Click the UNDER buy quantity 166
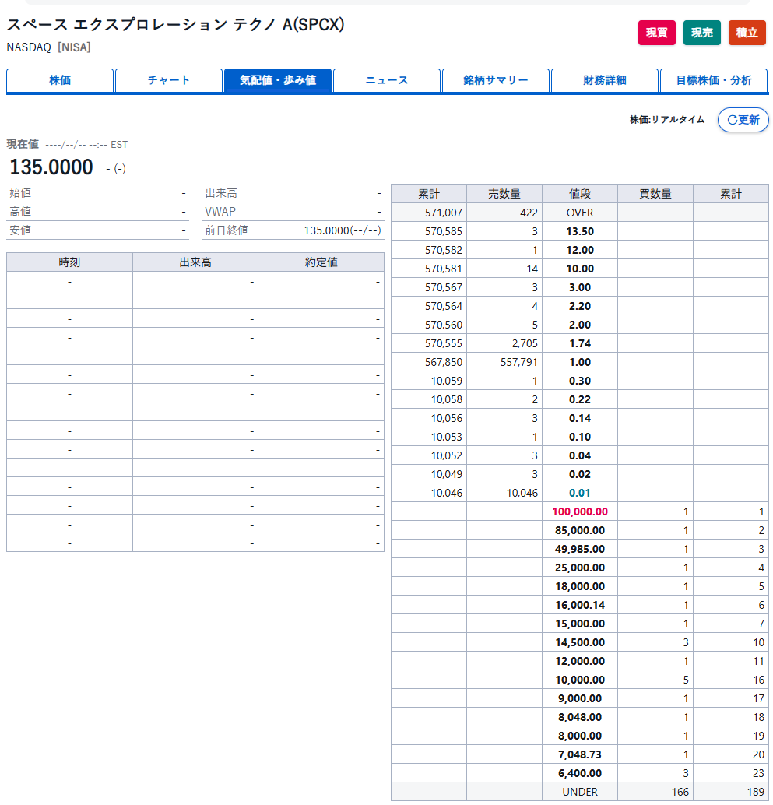 (680, 793)
